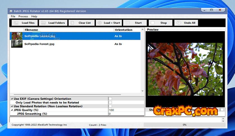Click the Orientation column header
This screenshot has height=136, width=235.
coord(123,30)
